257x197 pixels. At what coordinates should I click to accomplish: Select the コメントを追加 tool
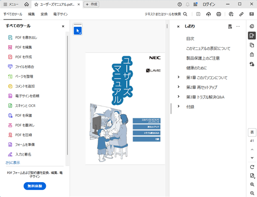pos(21,86)
